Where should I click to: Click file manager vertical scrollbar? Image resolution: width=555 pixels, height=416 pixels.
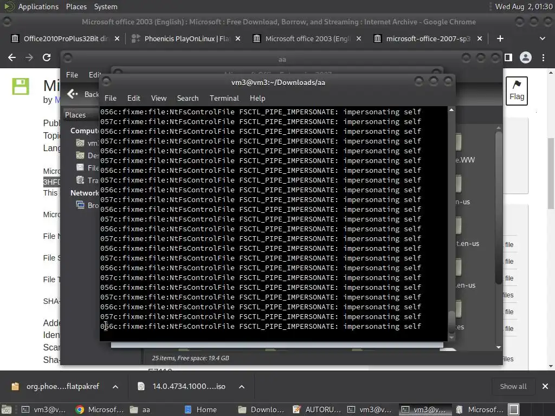[499, 207]
